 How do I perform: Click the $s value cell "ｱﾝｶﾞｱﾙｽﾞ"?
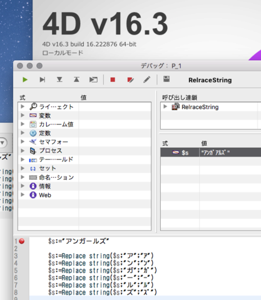[x=230, y=152]
